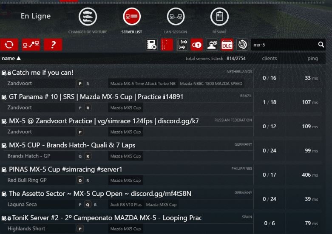Select the Server List tab icon
The height and width of the screenshot is (234, 332).
132,17
